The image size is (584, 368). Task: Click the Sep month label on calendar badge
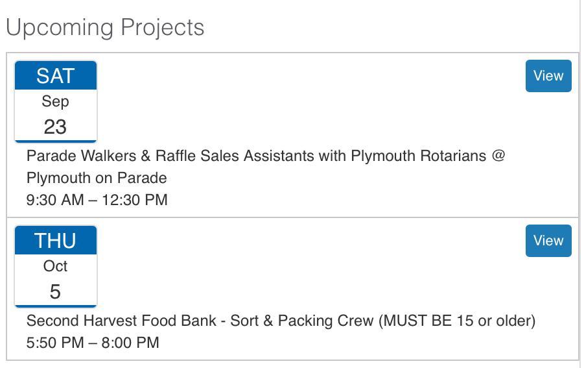[x=55, y=101]
